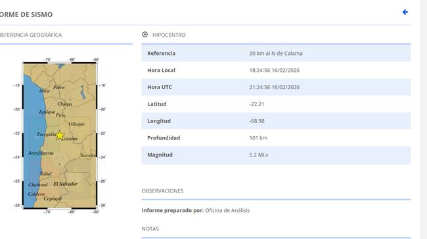
Task: Select the 'Referencia' row label
Action: pos(161,53)
